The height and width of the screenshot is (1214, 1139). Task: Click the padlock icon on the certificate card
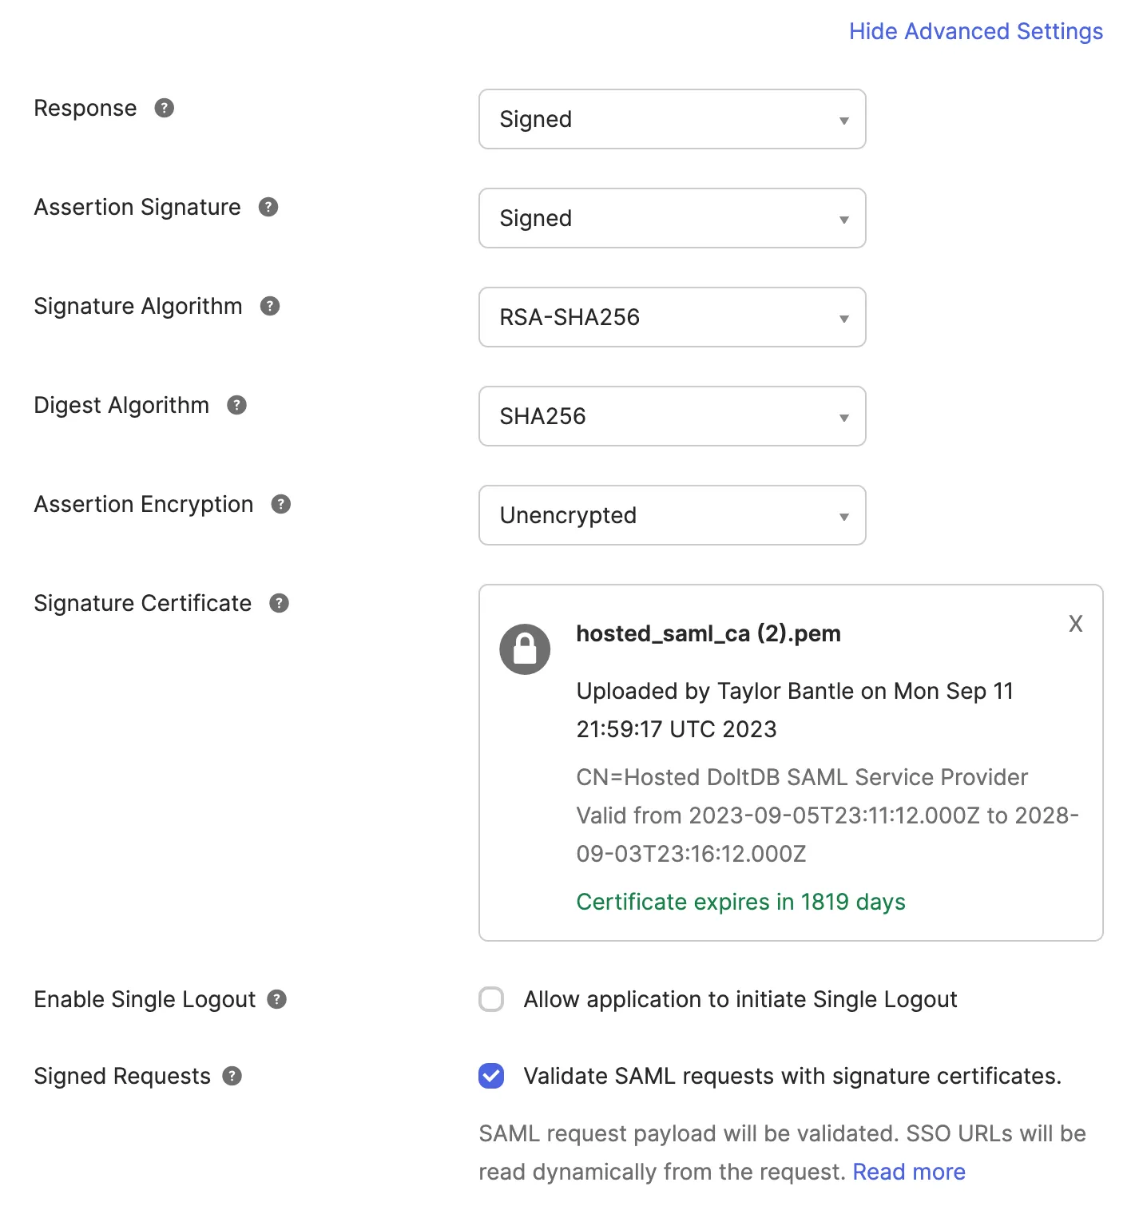click(525, 649)
